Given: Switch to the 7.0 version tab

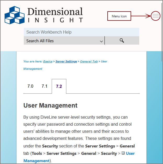Looking at the screenshot, I should pyautogui.click(x=30, y=86).
